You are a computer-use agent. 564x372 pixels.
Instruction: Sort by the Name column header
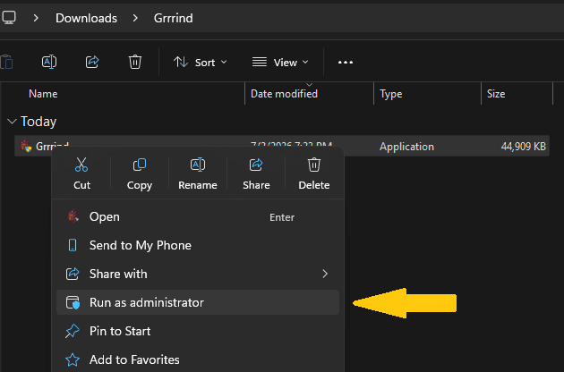(x=43, y=94)
